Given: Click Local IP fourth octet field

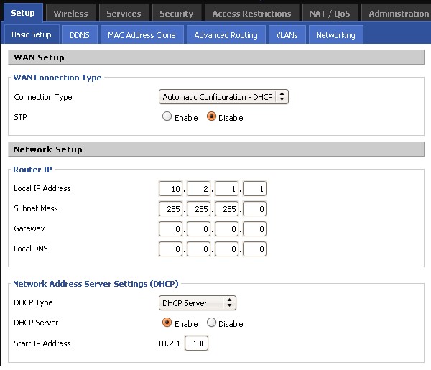Looking at the screenshot, I should point(254,188).
